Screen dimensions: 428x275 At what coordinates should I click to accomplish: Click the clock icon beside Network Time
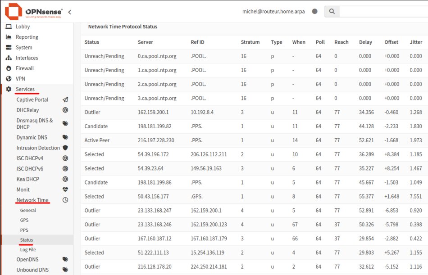pos(65,200)
